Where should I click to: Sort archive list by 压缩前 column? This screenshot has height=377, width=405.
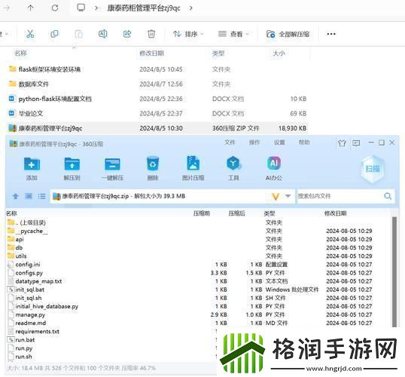(x=202, y=213)
